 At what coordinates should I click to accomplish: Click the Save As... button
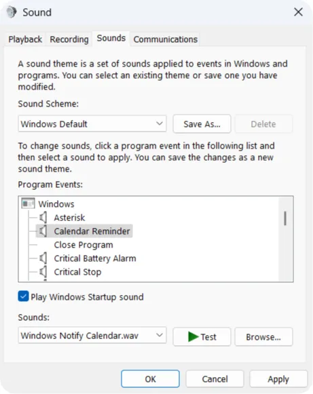pos(202,124)
